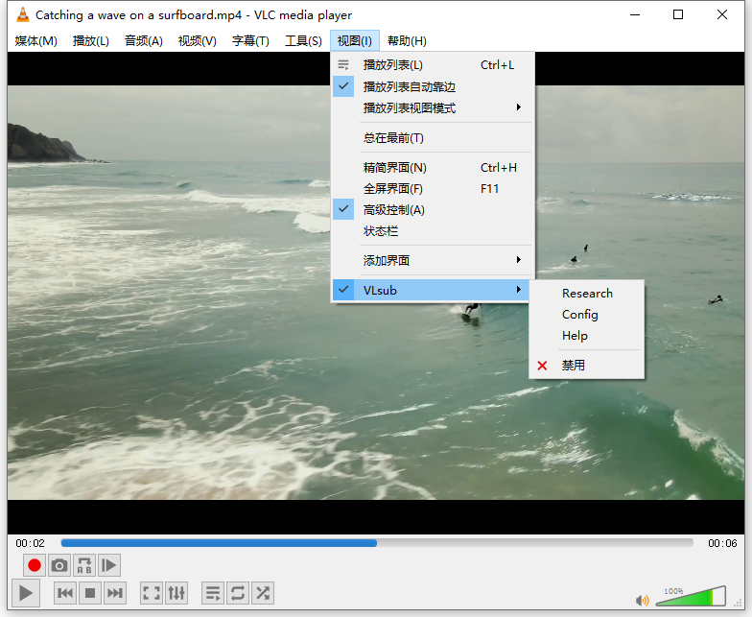Adjust the volume slider at 100%
This screenshot has width=752, height=617.
coord(691,595)
